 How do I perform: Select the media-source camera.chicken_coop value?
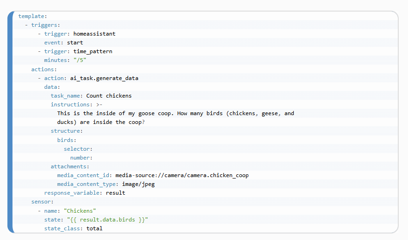(x=182, y=175)
